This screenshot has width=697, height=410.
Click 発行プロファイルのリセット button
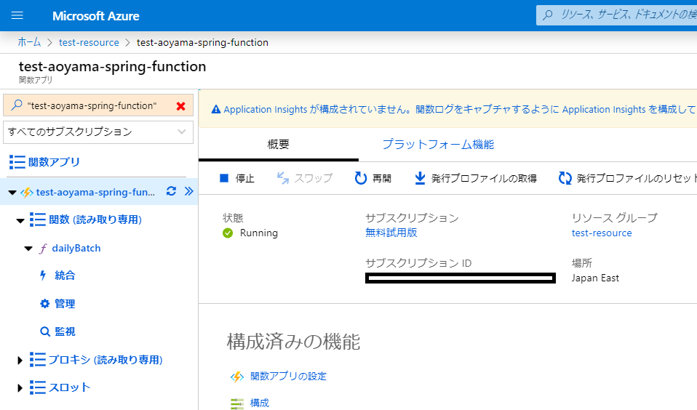628,178
